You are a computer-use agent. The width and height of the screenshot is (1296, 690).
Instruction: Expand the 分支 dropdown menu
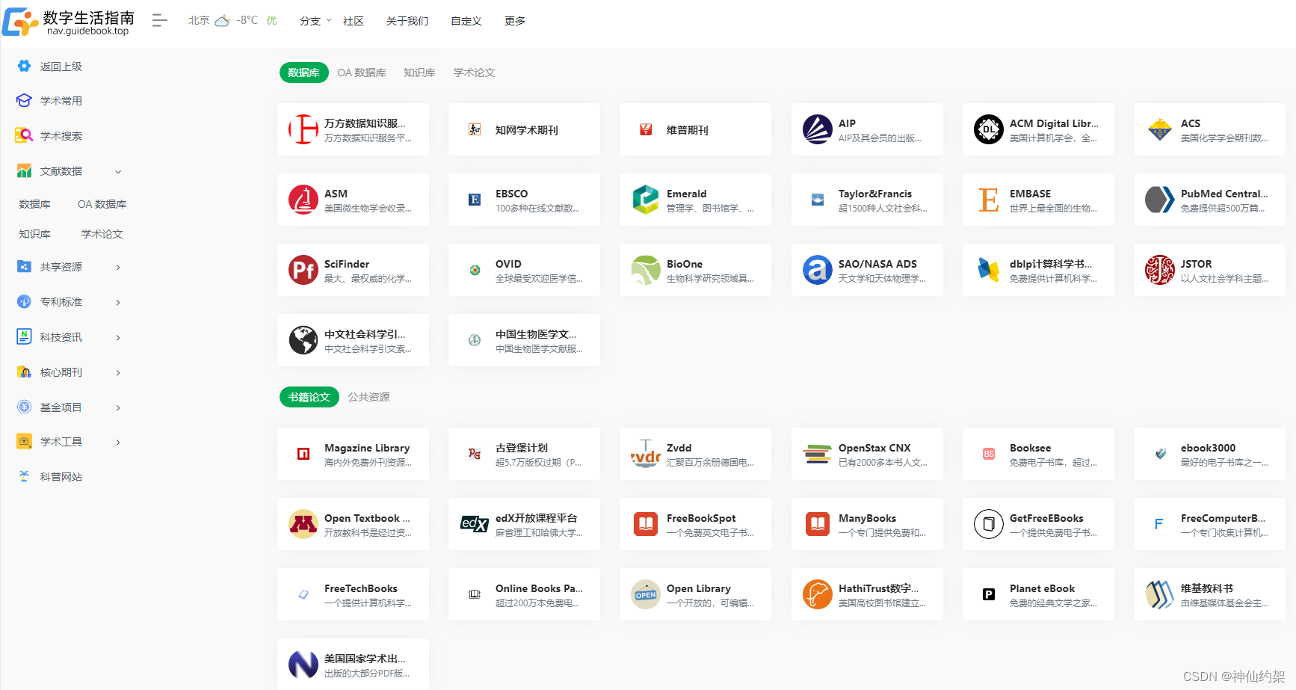[315, 21]
